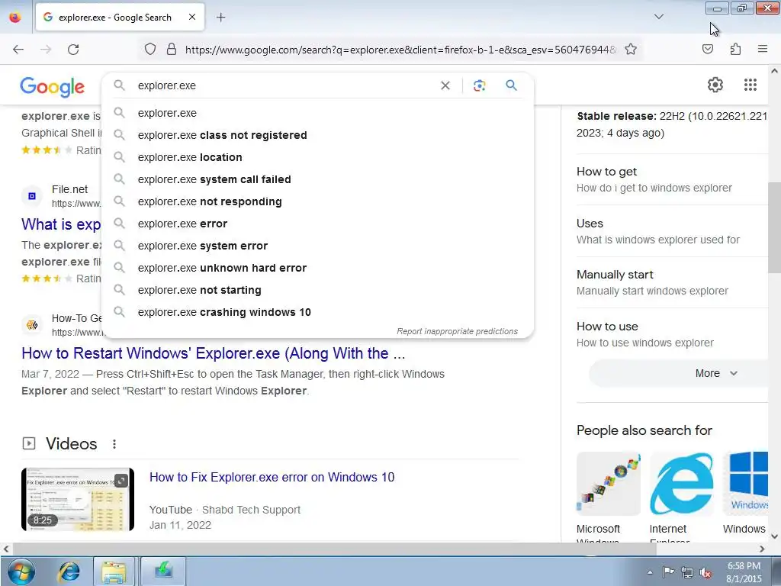The width and height of the screenshot is (781, 586).
Task: Click the horizontal scrollbar thumb at bottom
Action: click(x=334, y=549)
